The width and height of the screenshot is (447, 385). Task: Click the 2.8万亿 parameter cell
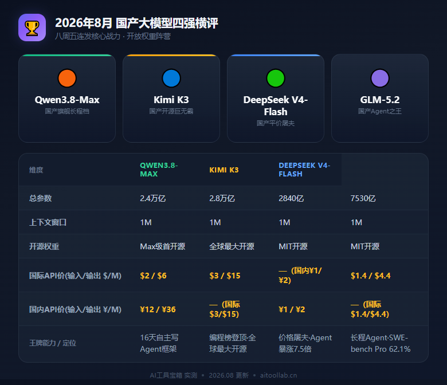tap(222, 198)
